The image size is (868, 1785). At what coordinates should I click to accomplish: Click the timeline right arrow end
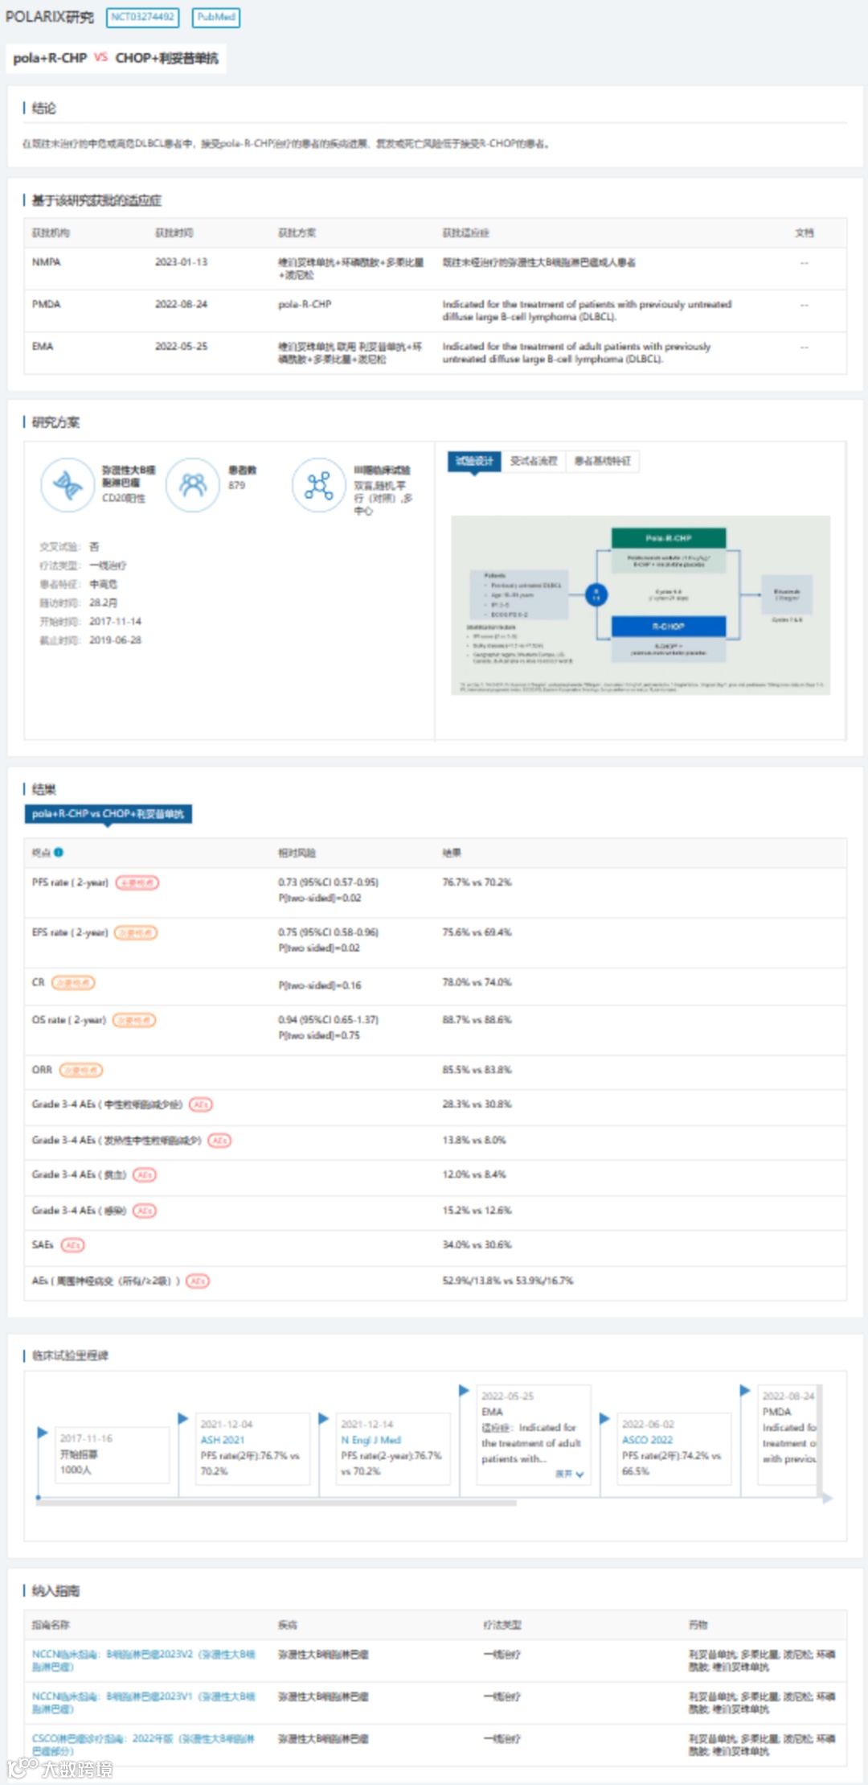(827, 1498)
